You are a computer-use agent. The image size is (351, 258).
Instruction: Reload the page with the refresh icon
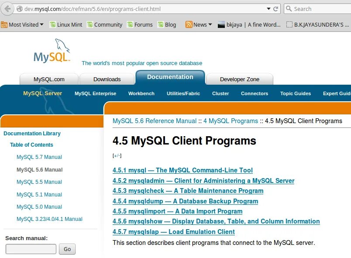275,9
